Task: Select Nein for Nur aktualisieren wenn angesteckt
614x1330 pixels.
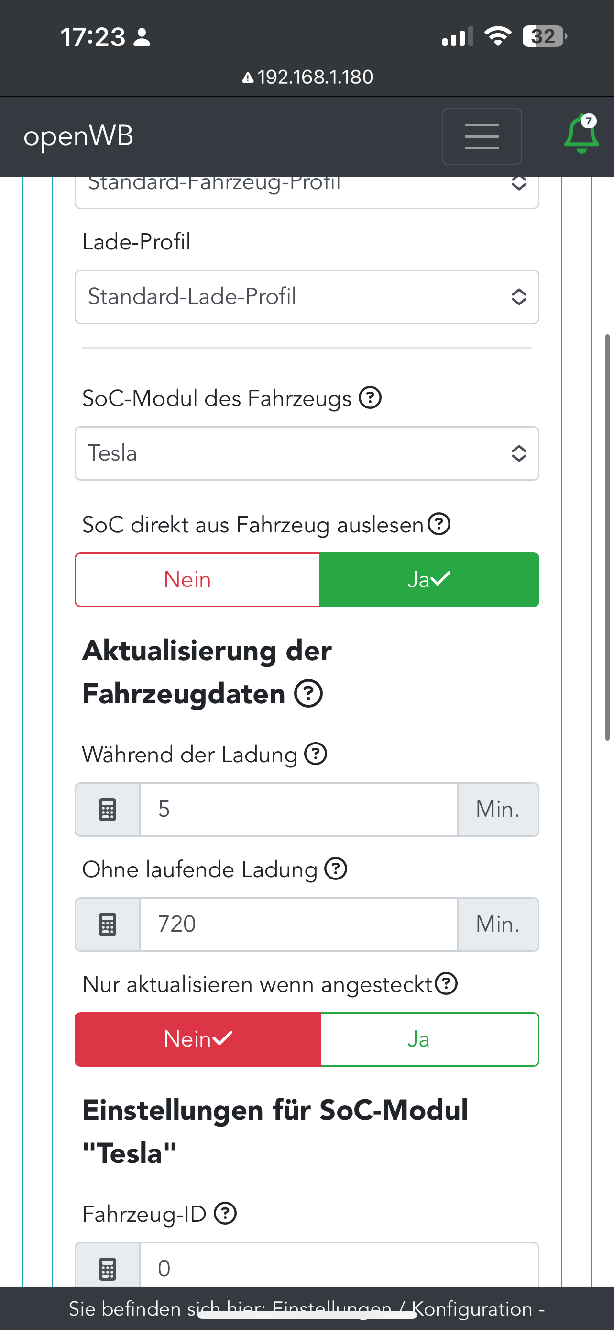Action: [197, 1039]
